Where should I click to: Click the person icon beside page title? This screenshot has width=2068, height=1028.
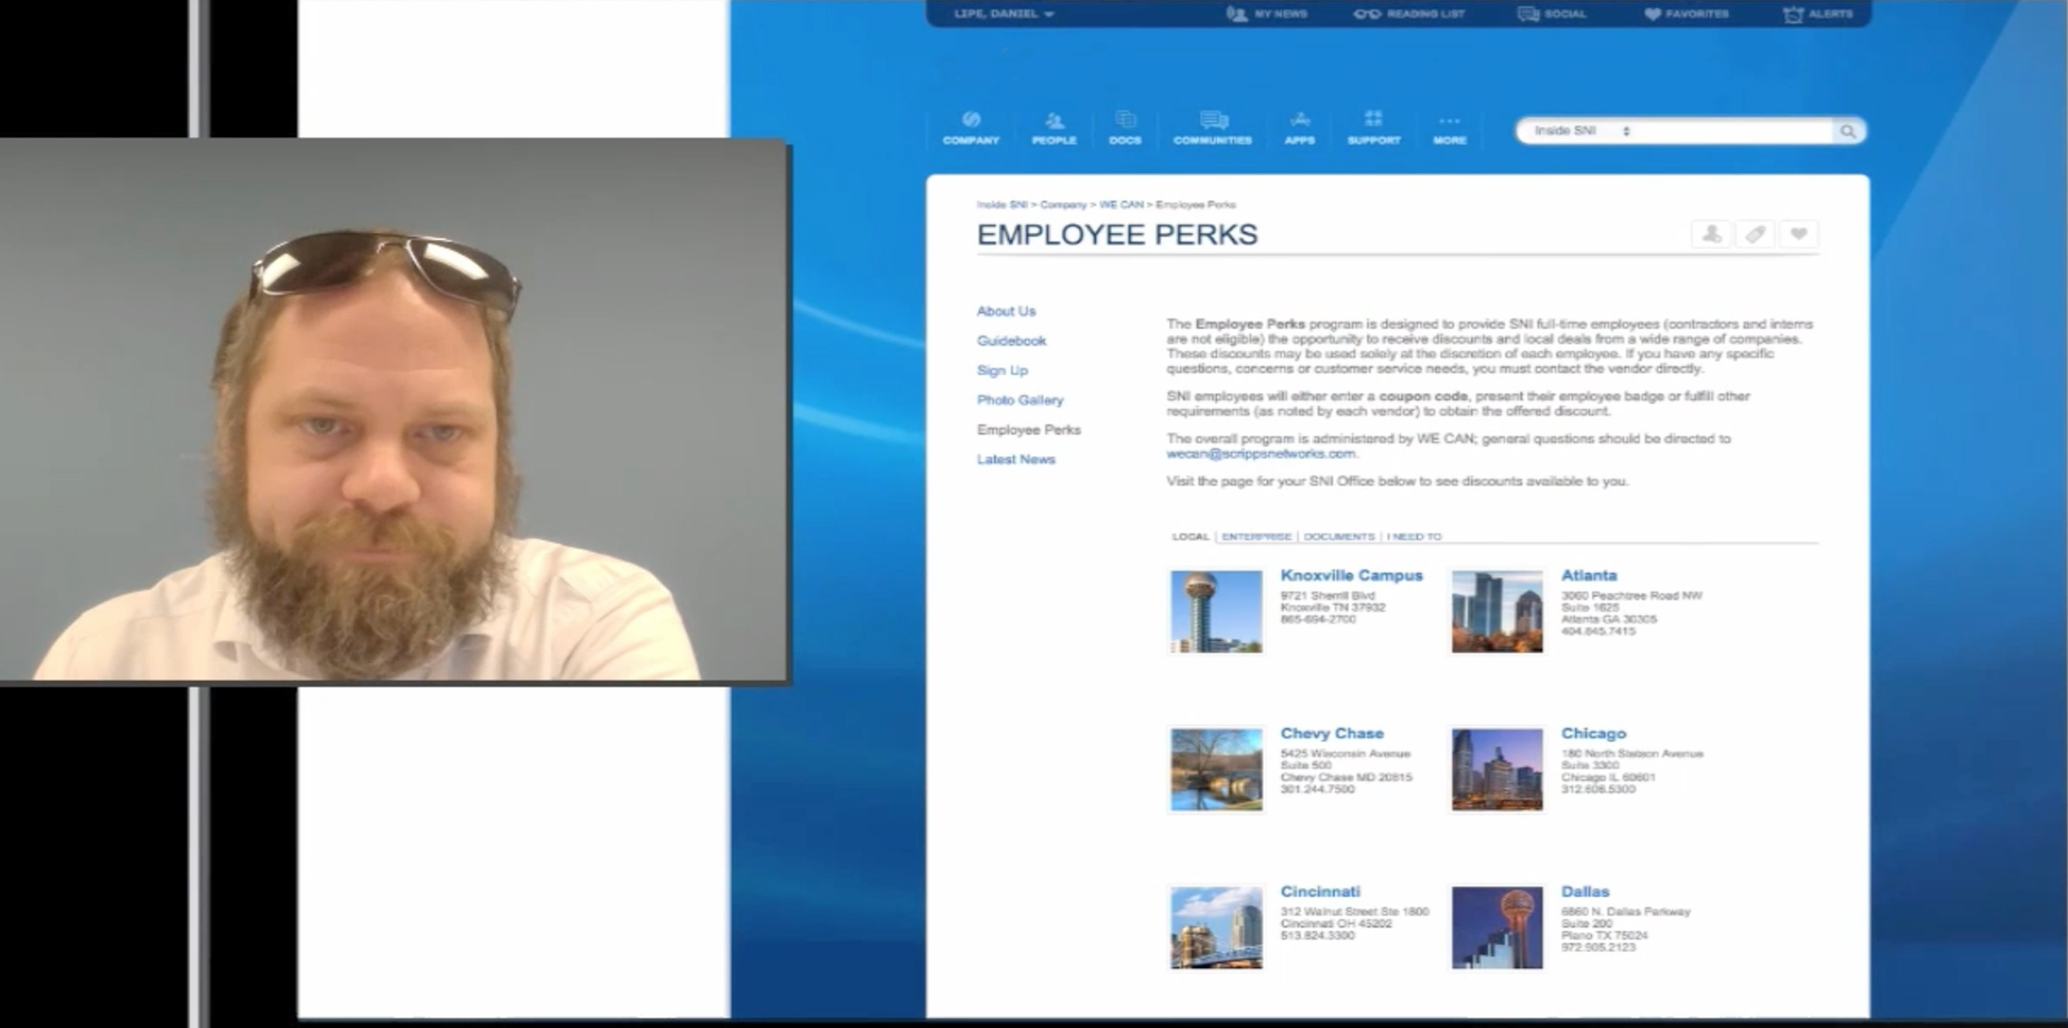[1711, 234]
